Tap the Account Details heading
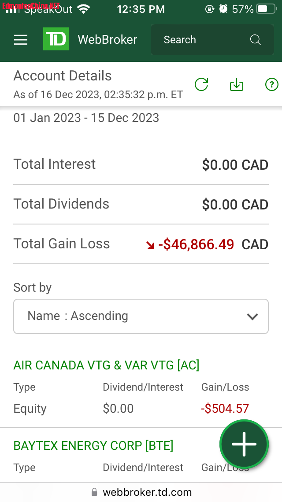This screenshot has width=282, height=502. coord(63,76)
